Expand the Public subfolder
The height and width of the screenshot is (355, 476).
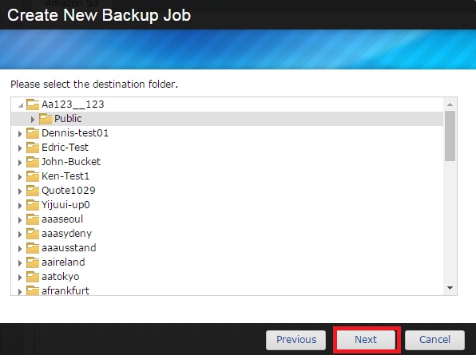tap(33, 119)
